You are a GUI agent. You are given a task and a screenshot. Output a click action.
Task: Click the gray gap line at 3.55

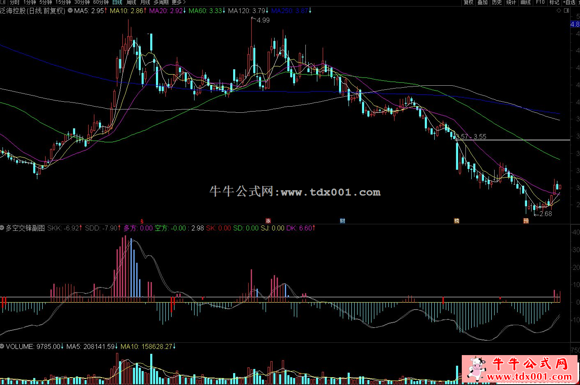[513, 140]
